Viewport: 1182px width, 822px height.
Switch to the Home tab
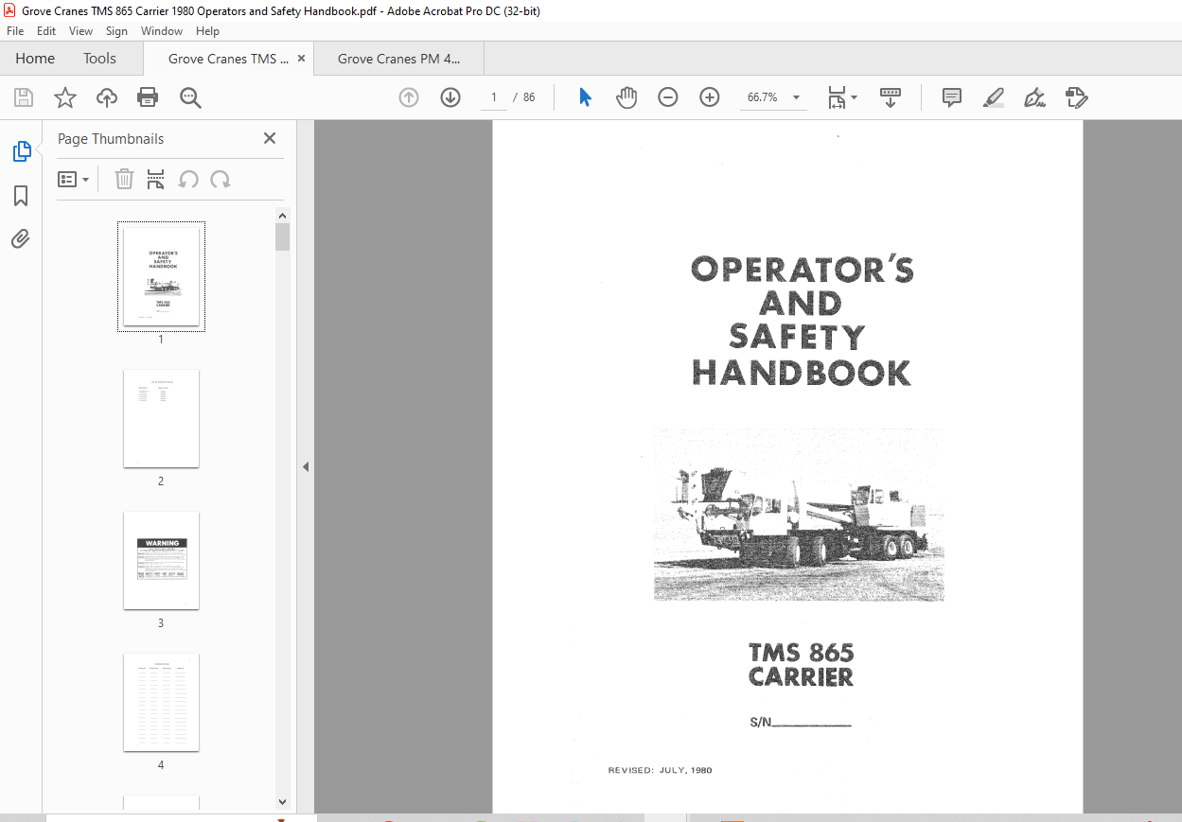point(35,59)
